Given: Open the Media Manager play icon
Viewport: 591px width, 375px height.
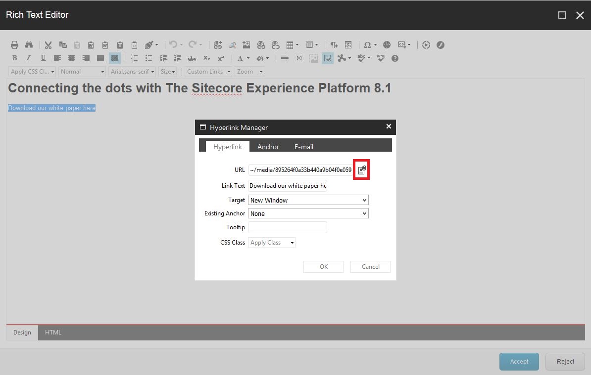Looking at the screenshot, I should tap(426, 45).
